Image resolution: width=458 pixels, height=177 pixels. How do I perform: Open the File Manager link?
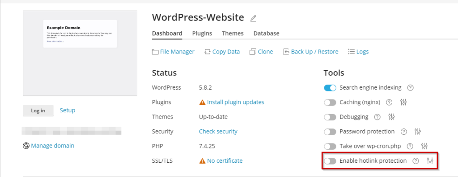177,52
